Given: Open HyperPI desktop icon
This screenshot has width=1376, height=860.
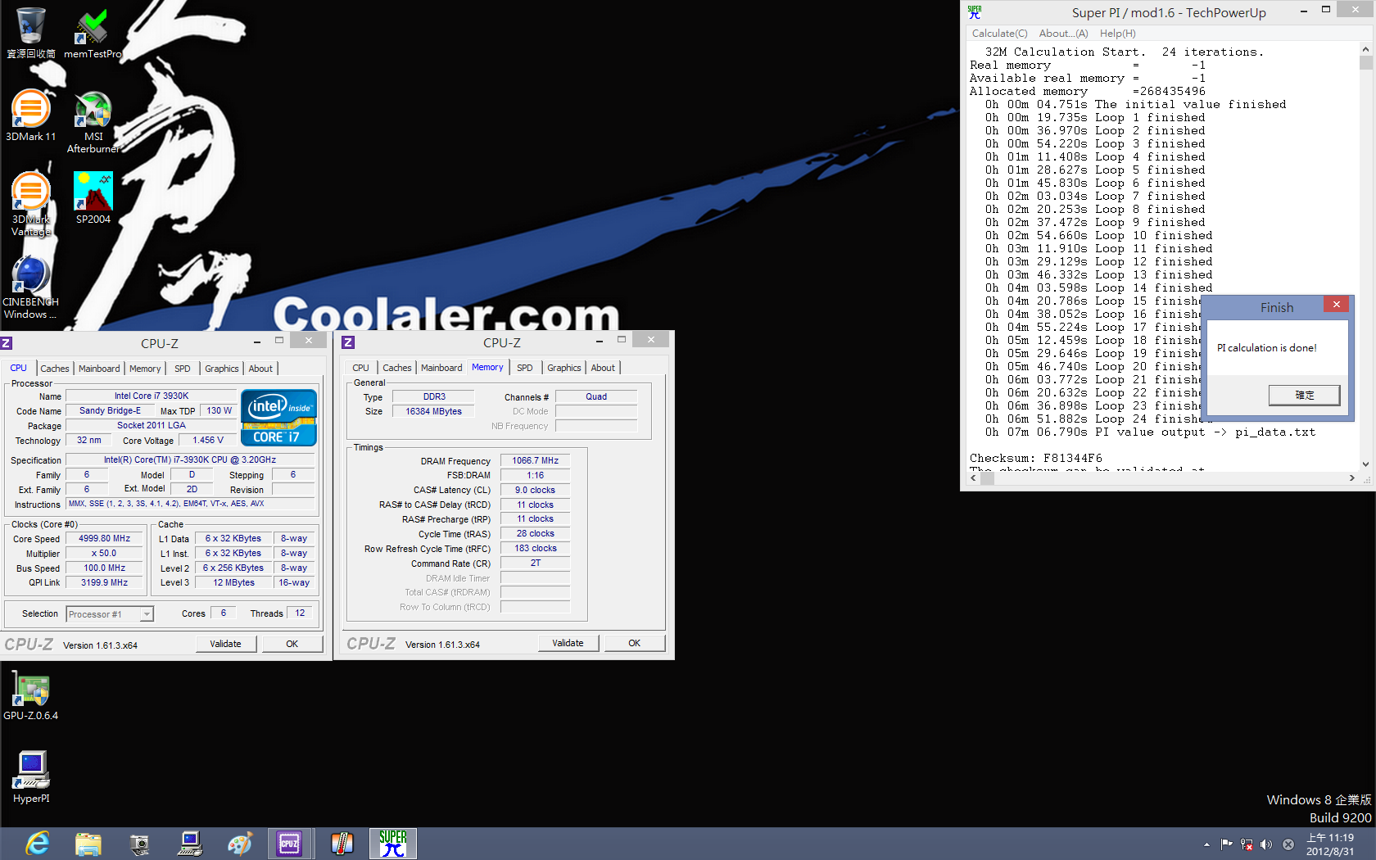Looking at the screenshot, I should tap(31, 776).
